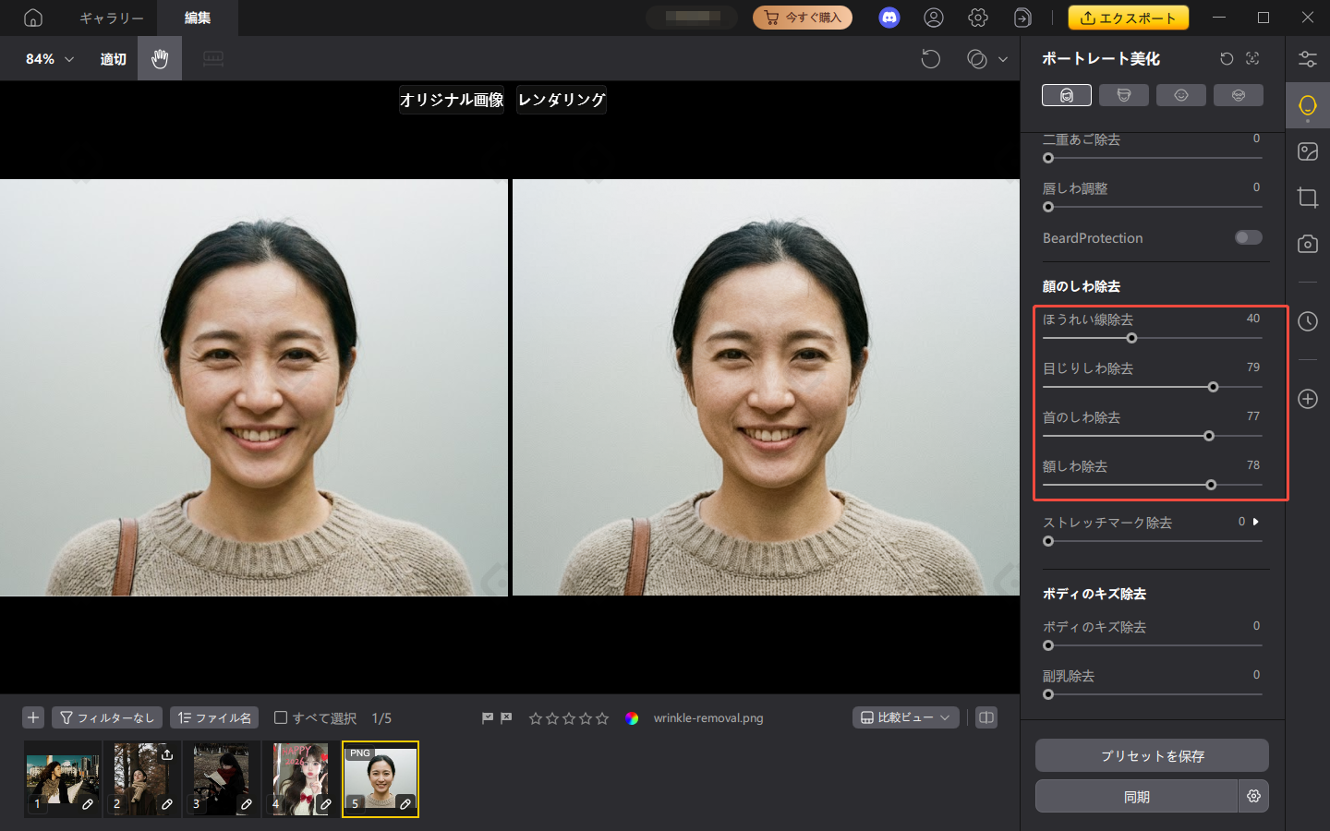Run face detection using the face-scan icon
Image resolution: width=1330 pixels, height=831 pixels.
1252,58
